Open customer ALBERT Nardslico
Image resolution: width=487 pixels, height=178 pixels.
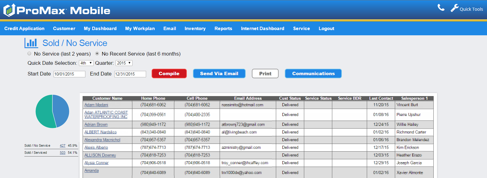(100, 132)
